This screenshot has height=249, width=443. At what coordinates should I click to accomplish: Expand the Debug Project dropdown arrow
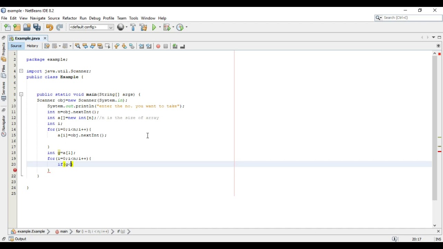(x=173, y=27)
